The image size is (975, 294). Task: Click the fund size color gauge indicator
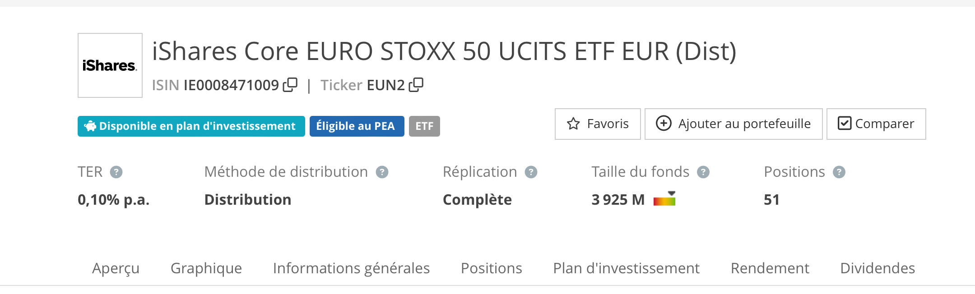(664, 199)
